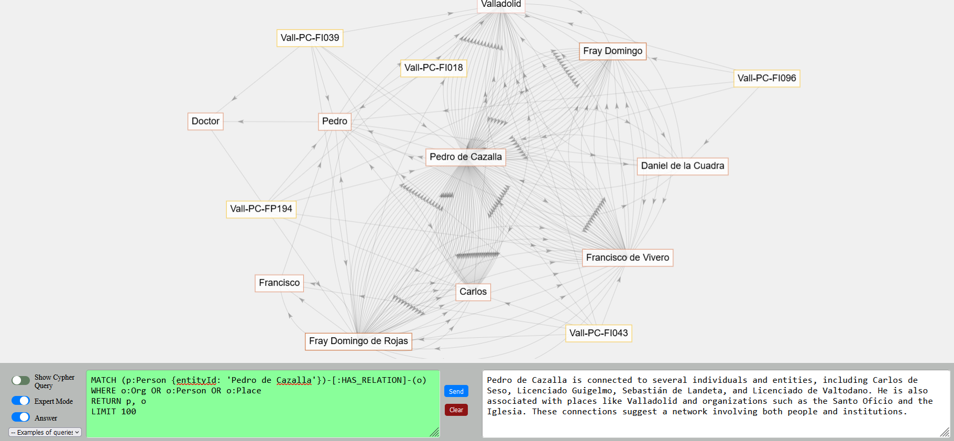
Task: Select the Vall-PC-FI096 node
Action: click(767, 78)
